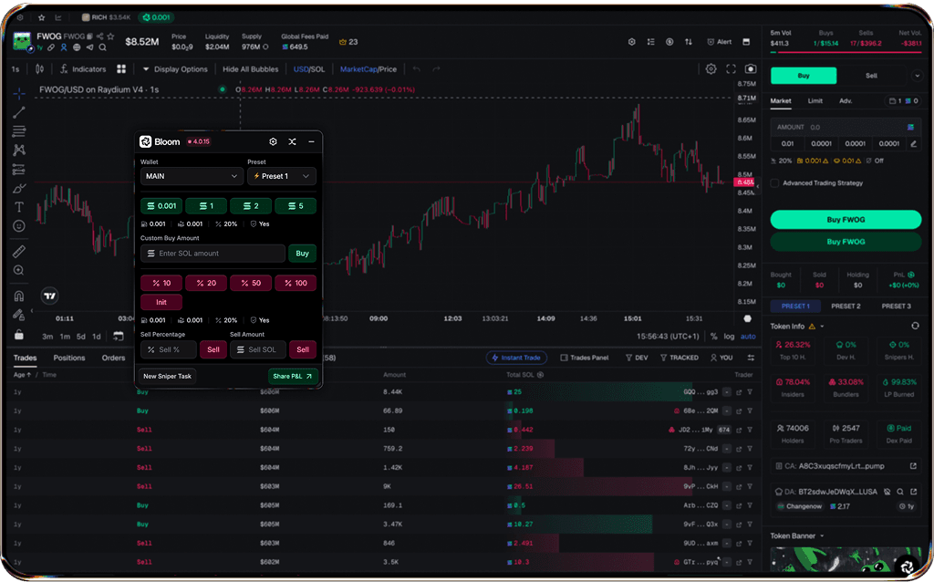Open Bloom panel settings gear
This screenshot has width=934, height=582.
click(x=273, y=141)
